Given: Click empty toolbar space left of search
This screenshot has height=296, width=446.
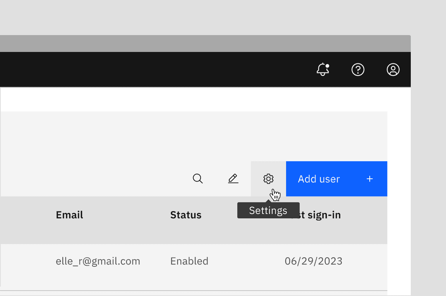Looking at the screenshot, I should pos(97,179).
